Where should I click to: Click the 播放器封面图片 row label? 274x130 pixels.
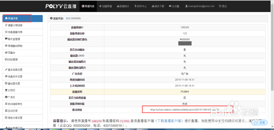(77, 62)
